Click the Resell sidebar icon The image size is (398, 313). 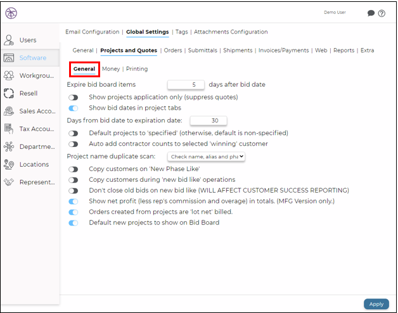pos(9,93)
